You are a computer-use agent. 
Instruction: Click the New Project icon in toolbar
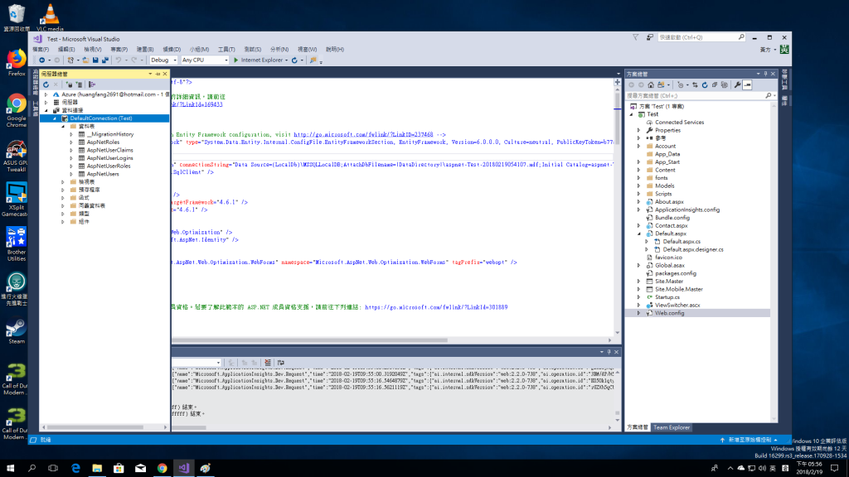tap(70, 60)
